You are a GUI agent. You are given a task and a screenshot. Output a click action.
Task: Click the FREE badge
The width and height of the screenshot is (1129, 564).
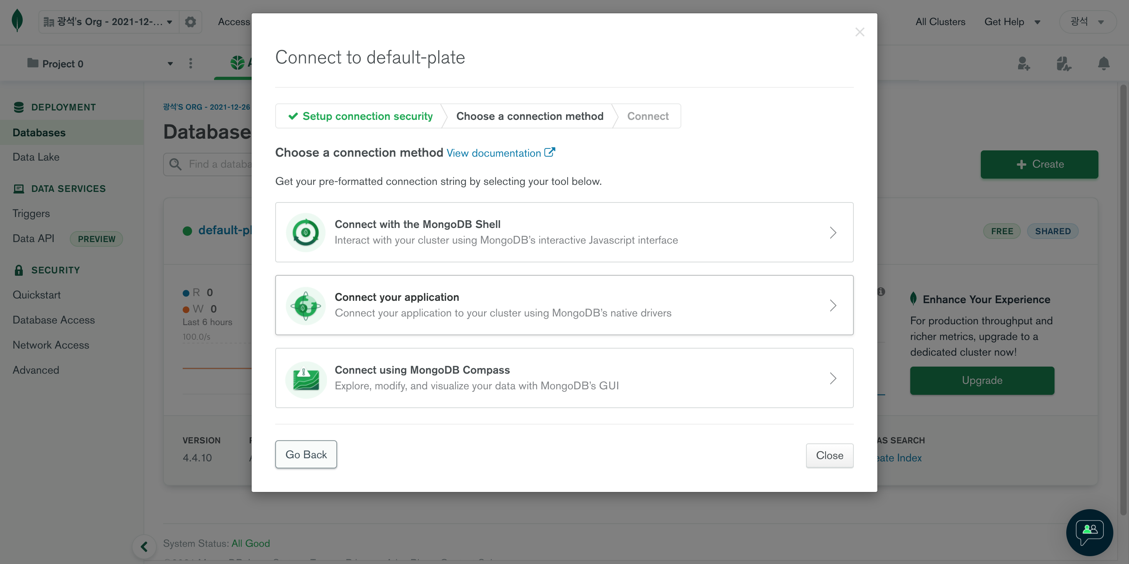pos(1002,231)
